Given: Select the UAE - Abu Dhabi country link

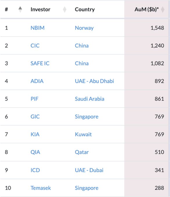Looking at the screenshot, I should tap(94, 81).
